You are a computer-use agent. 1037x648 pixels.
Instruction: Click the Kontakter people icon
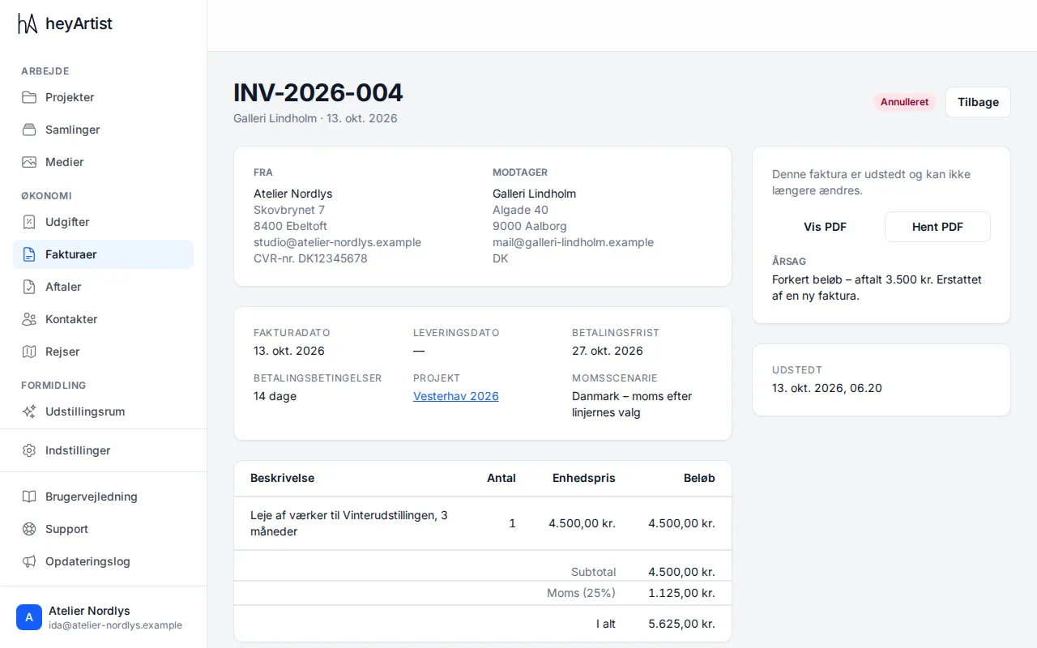pyautogui.click(x=29, y=319)
